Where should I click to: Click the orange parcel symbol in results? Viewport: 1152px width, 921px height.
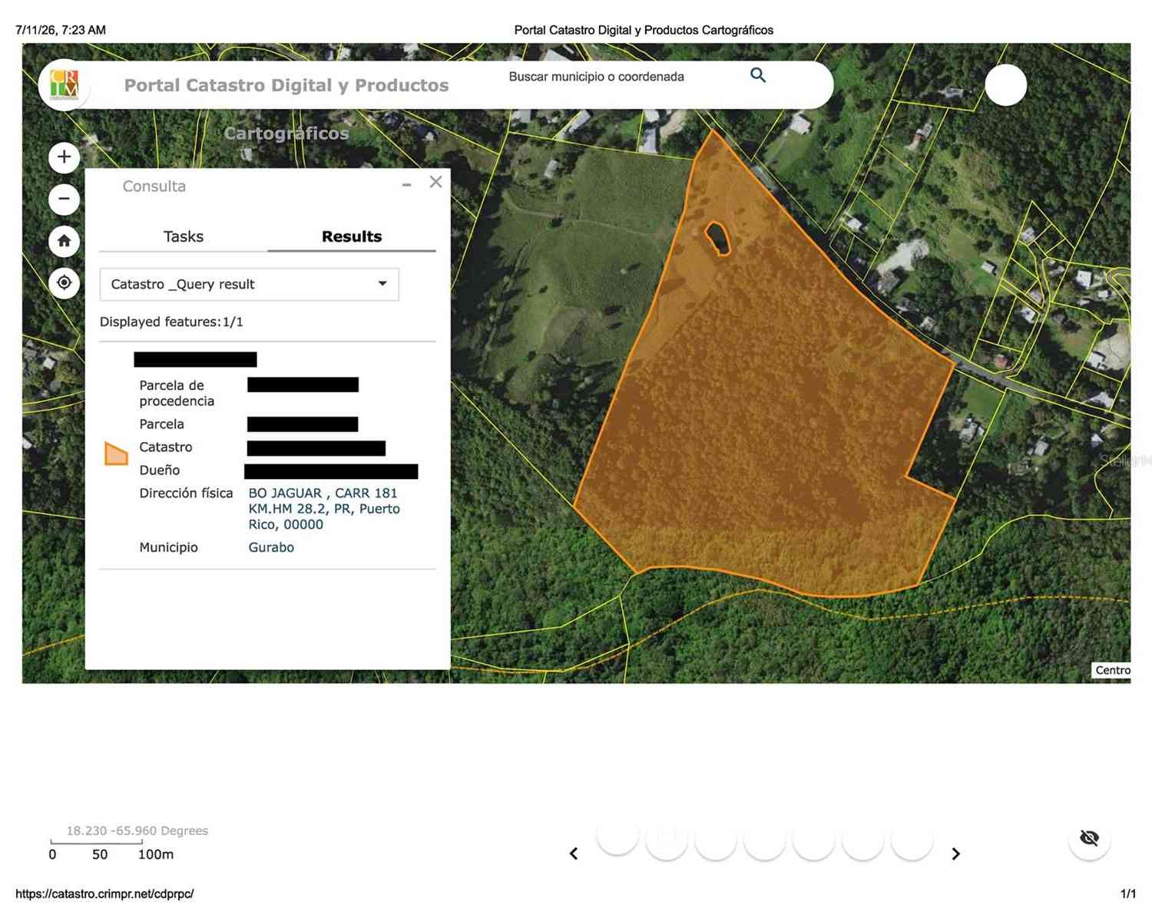[x=116, y=454]
